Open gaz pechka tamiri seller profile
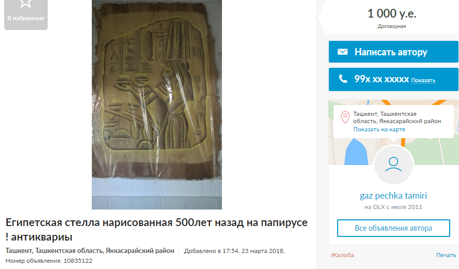Screen dimensions: 459x269 (394, 196)
